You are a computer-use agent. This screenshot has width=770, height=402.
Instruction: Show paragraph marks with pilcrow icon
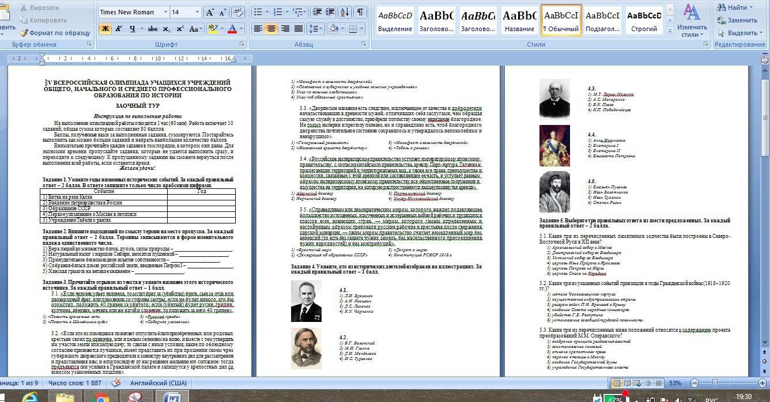360,12
